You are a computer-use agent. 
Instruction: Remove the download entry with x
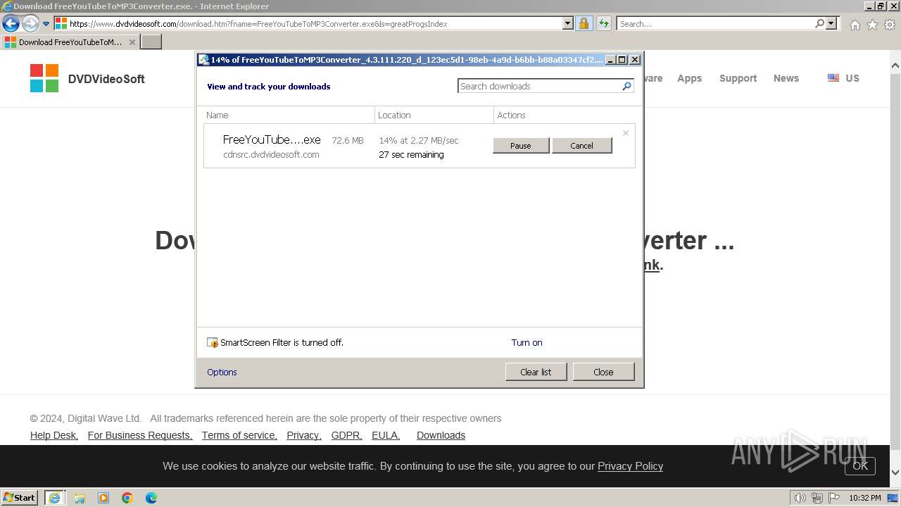(625, 133)
